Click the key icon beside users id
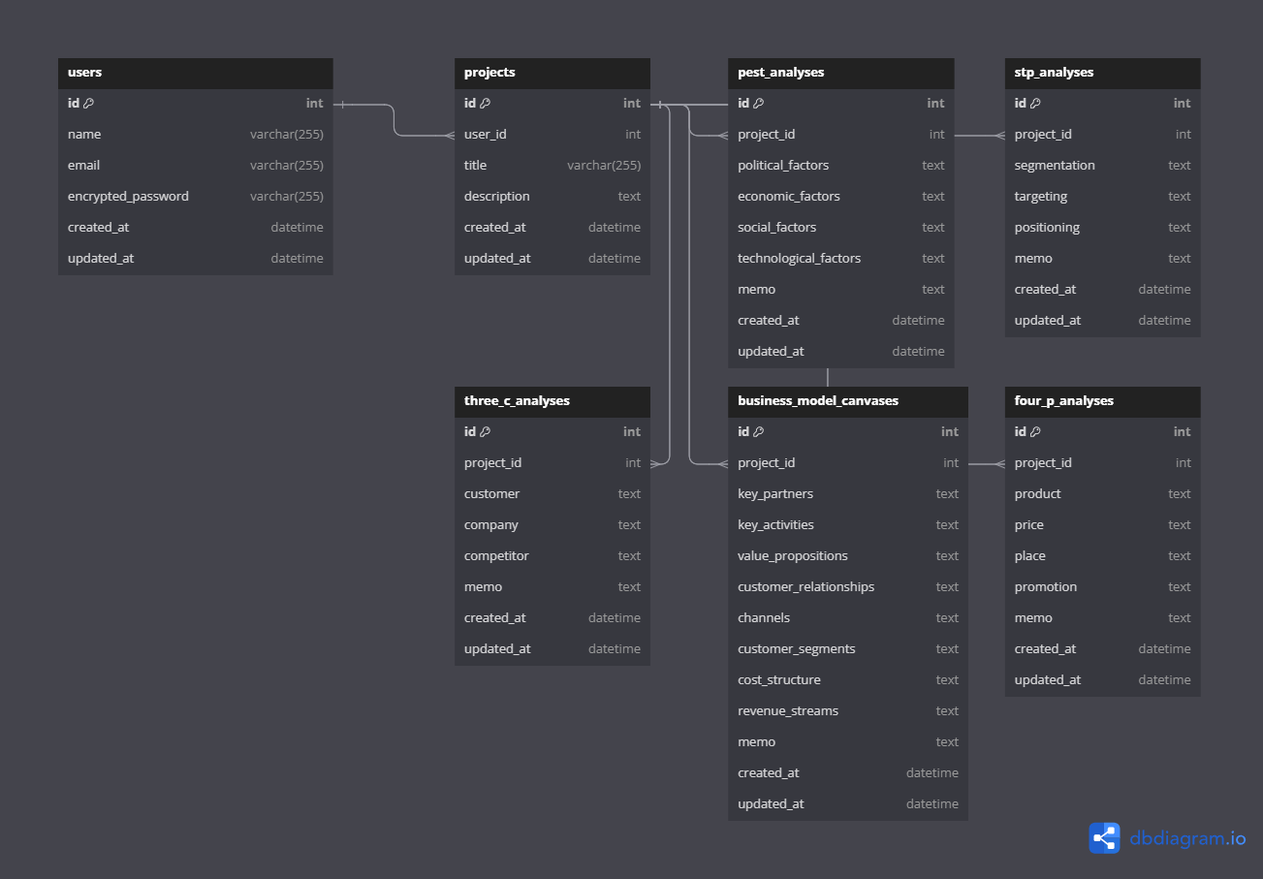 point(89,103)
